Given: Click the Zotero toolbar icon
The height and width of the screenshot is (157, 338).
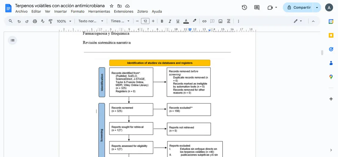Looking at the screenshot, I should 229,21.
